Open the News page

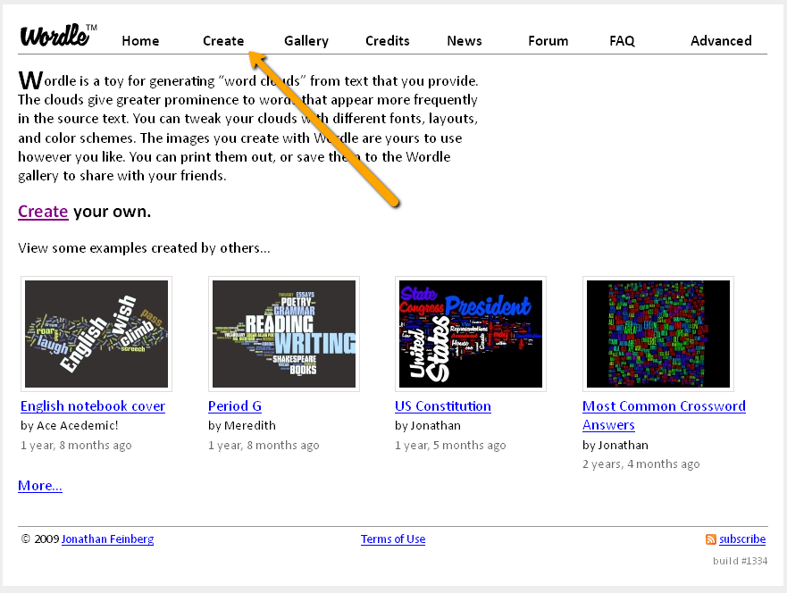pyautogui.click(x=465, y=41)
